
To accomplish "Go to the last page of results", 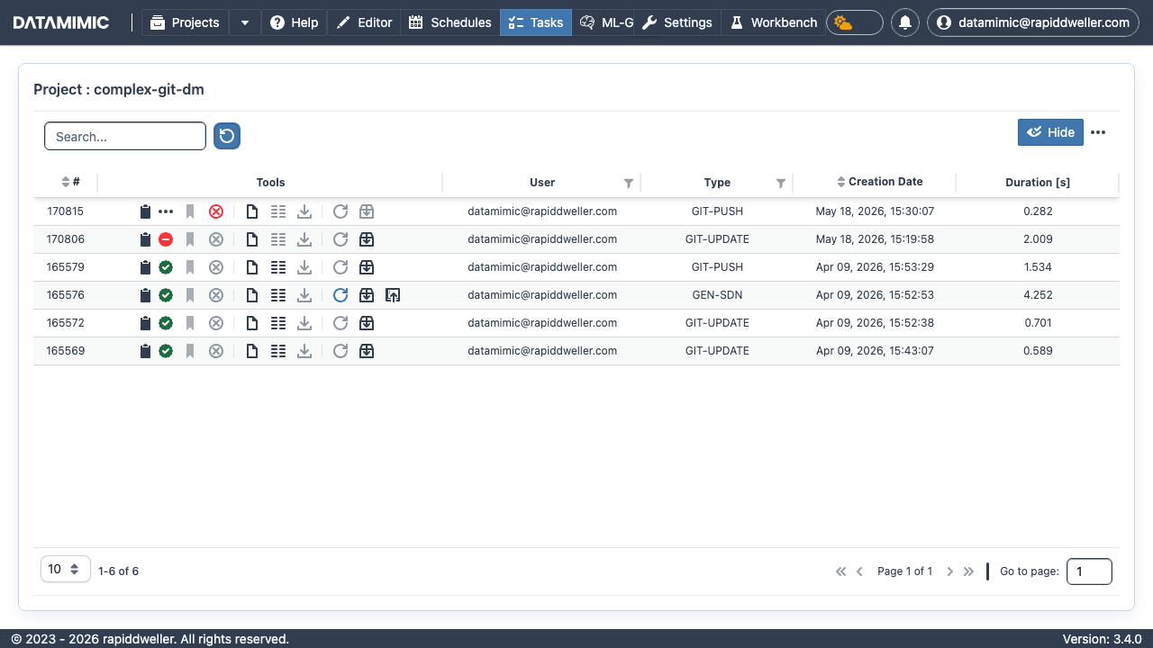I will tap(968, 571).
